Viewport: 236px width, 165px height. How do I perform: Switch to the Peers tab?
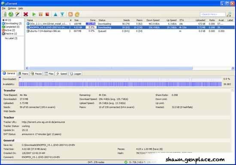[x=23, y=74]
